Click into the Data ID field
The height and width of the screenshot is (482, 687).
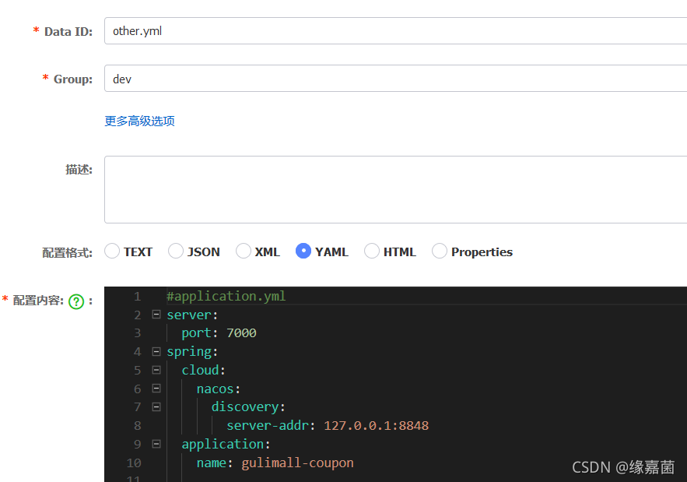point(396,30)
